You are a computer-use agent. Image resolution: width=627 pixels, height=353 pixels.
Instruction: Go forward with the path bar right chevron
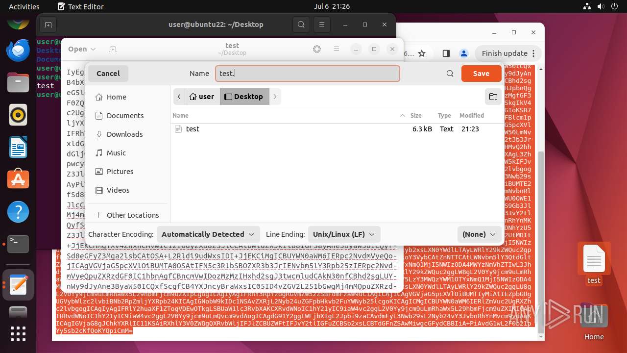pyautogui.click(x=275, y=97)
